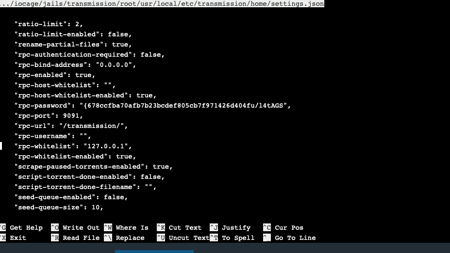450x253 pixels.
Task: Click the Uncut Text shortcut label
Action: click(189, 238)
